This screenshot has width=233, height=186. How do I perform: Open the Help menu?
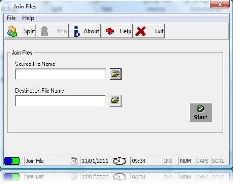coord(28,18)
